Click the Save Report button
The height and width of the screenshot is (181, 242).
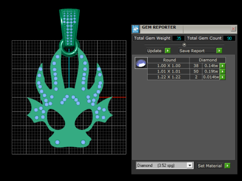click(x=197, y=51)
